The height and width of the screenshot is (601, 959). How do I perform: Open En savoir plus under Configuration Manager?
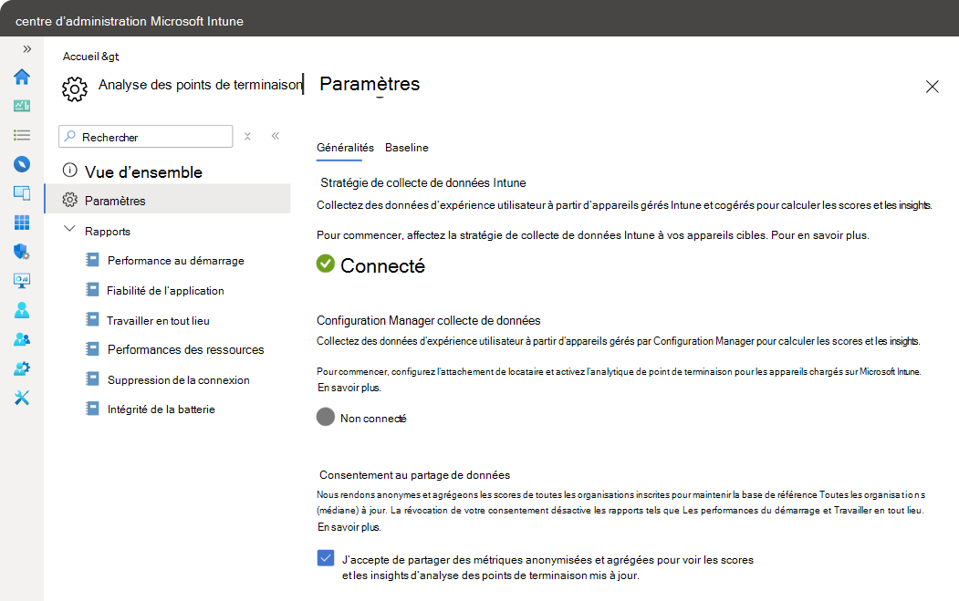pyautogui.click(x=349, y=388)
